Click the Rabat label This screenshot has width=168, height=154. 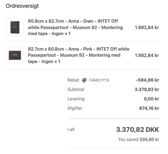tap(73, 80)
